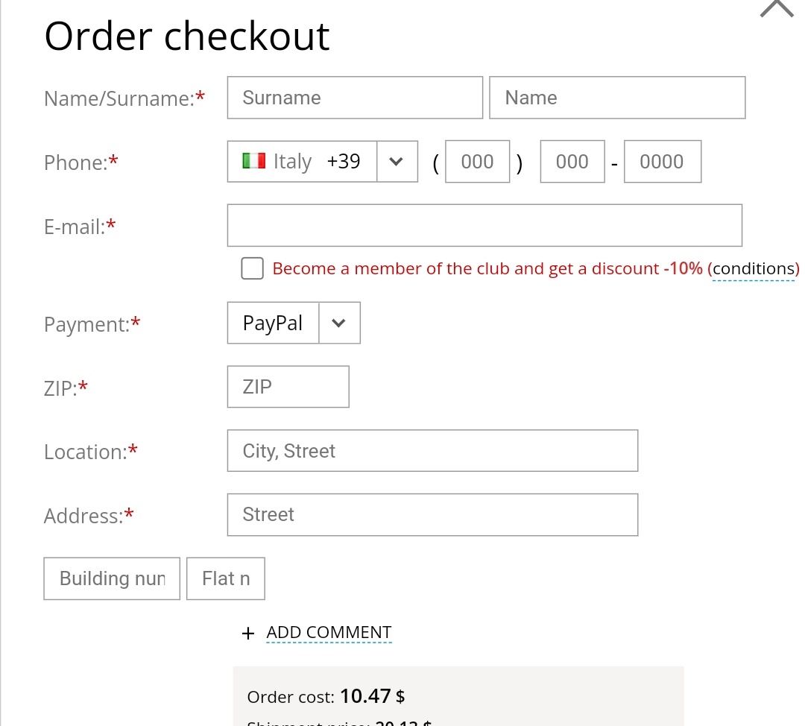Focus the City, Street location field
Viewport: 805px width, 726px height.
(432, 451)
